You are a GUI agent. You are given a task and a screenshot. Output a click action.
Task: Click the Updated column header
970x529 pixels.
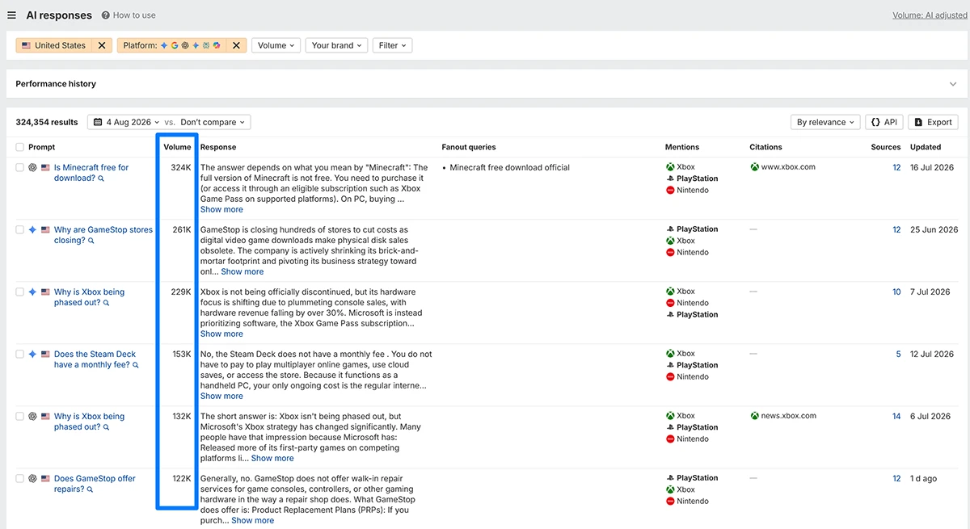[926, 147]
